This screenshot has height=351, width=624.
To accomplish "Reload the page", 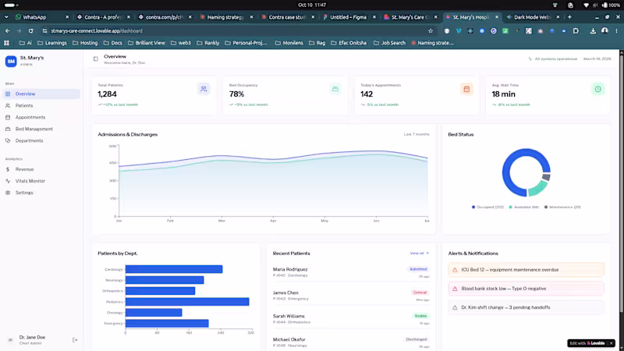I will [x=30, y=30].
